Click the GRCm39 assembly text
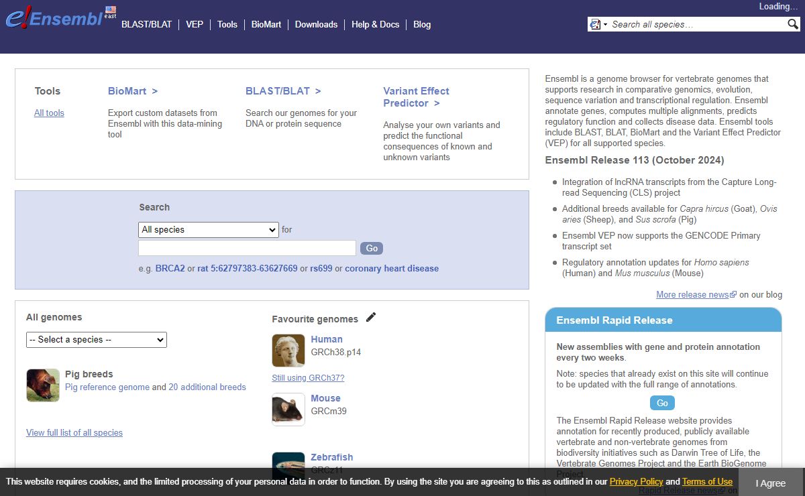 point(329,411)
